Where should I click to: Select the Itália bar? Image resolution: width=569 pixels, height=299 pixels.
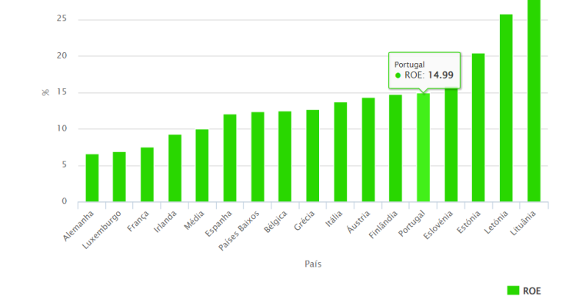(341, 152)
